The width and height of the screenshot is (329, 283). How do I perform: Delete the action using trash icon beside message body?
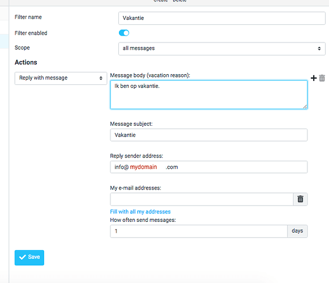coord(322,78)
